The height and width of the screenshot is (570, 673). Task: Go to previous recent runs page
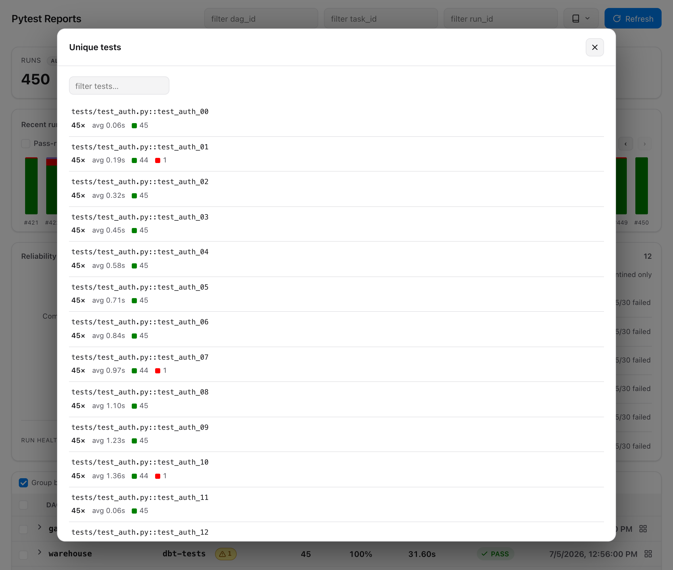625,144
